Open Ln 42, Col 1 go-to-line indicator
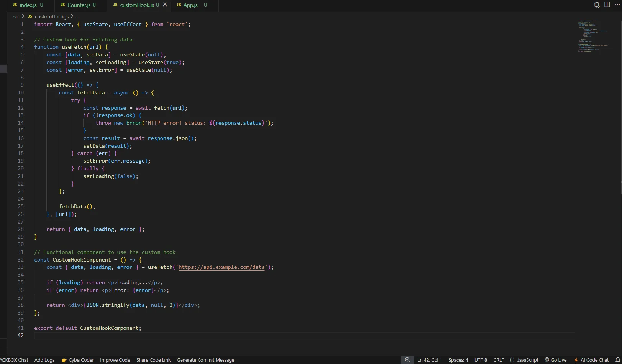 coord(430,360)
